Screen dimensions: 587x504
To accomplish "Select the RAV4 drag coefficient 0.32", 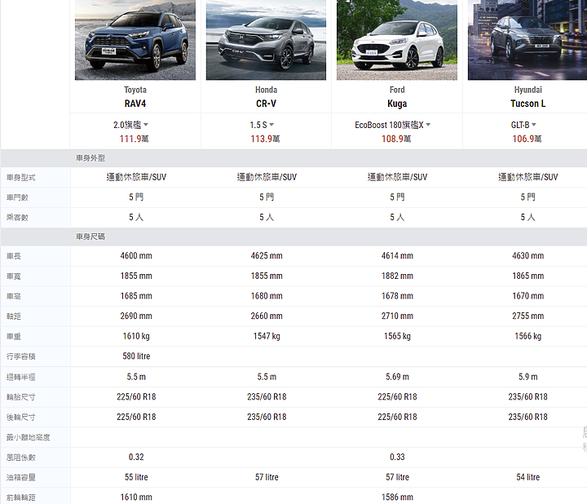I will tap(136, 457).
